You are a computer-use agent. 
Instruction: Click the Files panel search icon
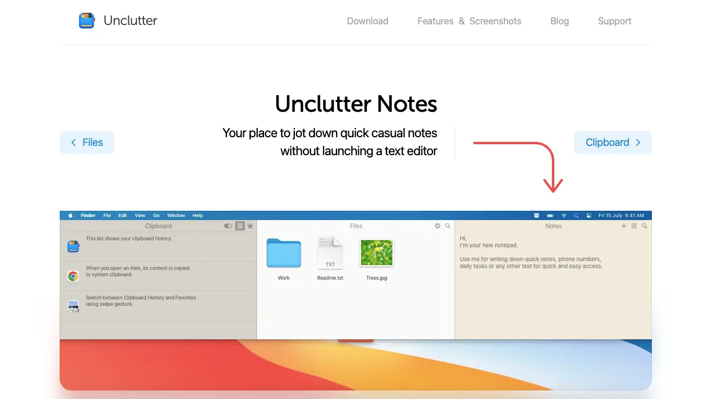coord(447,226)
